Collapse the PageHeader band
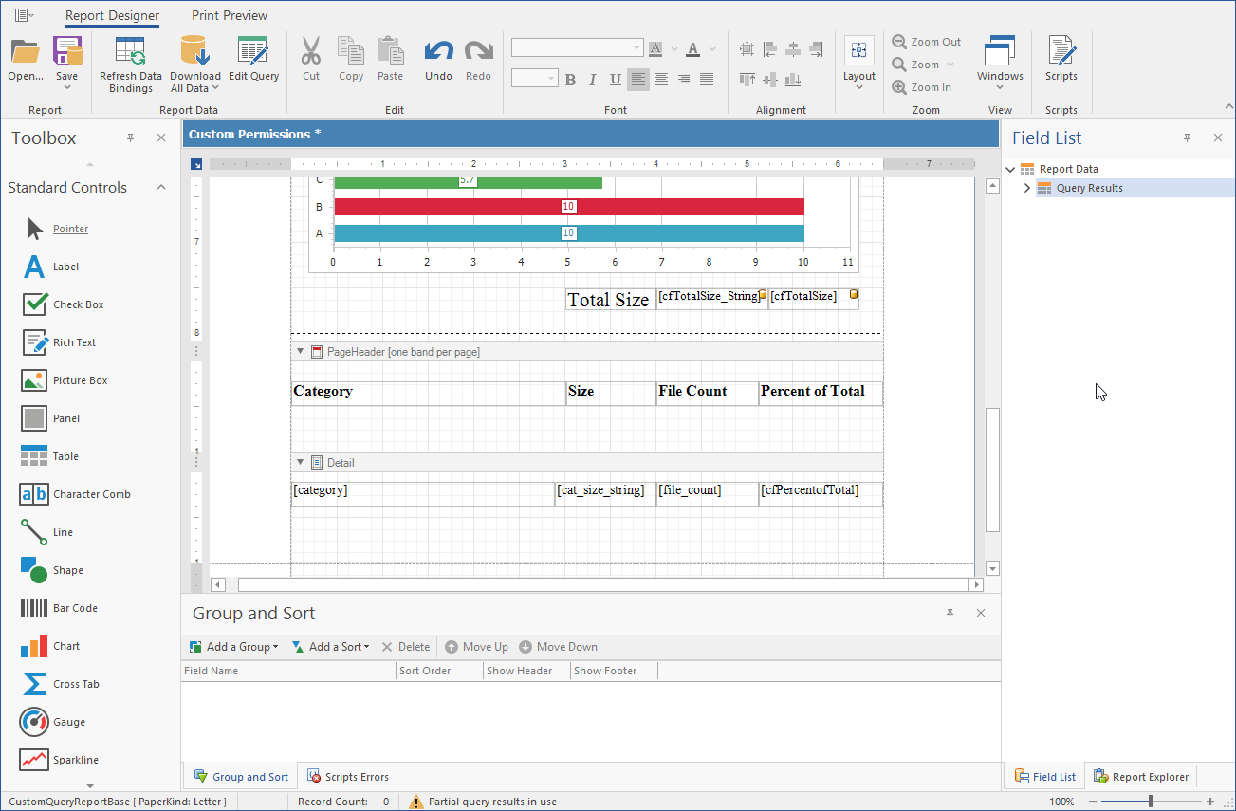This screenshot has height=811, width=1236. (x=301, y=352)
